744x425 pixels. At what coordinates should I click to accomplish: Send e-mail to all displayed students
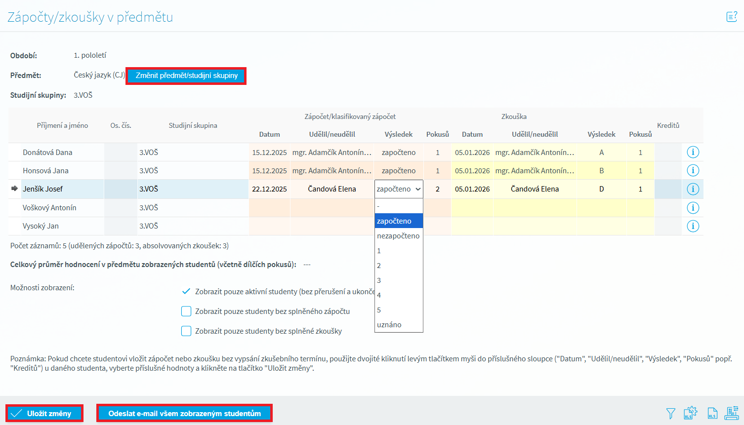click(x=184, y=414)
